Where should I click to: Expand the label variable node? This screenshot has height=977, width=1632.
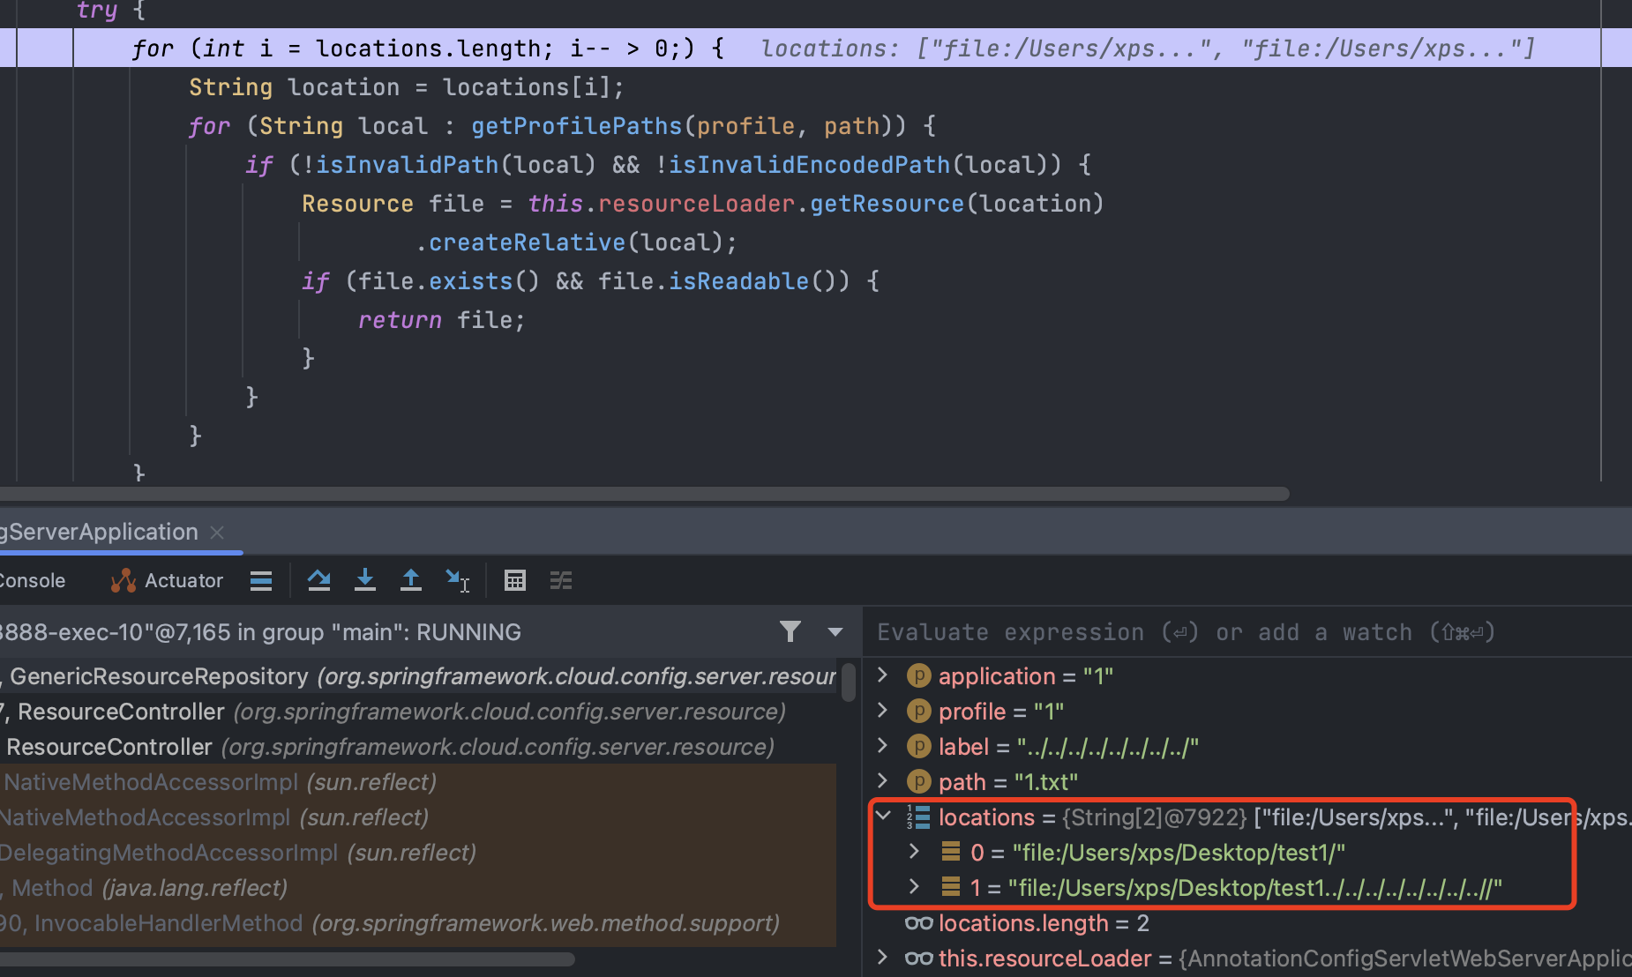pyautogui.click(x=883, y=746)
